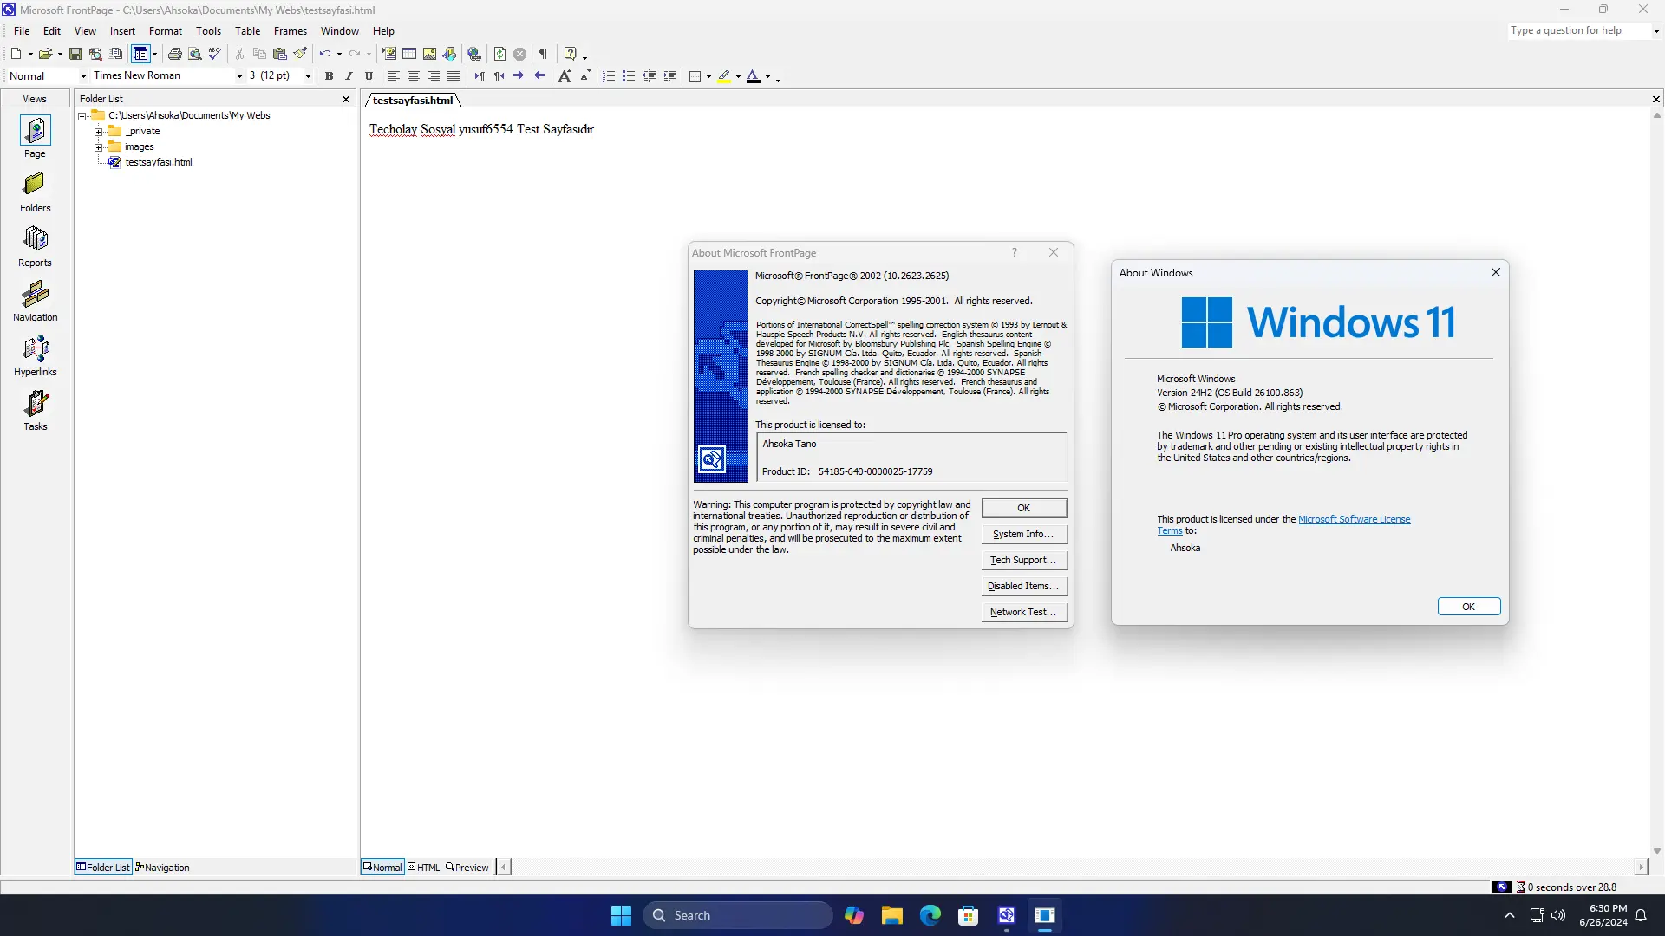The width and height of the screenshot is (1665, 936).
Task: Toggle Center alignment
Action: click(413, 76)
